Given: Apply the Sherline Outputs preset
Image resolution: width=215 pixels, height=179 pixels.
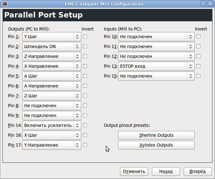Looking at the screenshot, I should click(x=156, y=135).
